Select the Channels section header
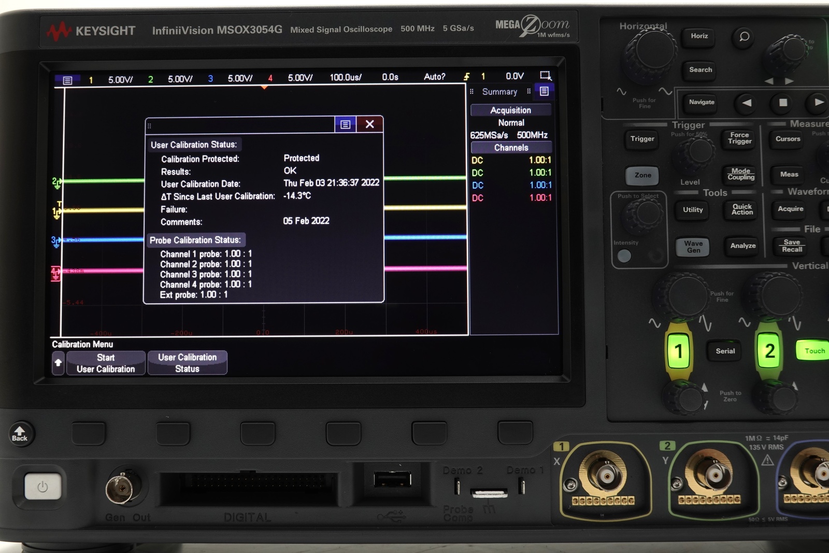829x553 pixels. tap(511, 148)
